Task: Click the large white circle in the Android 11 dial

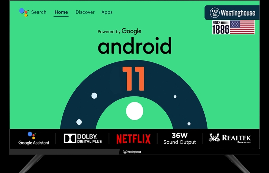Action: coord(135,111)
